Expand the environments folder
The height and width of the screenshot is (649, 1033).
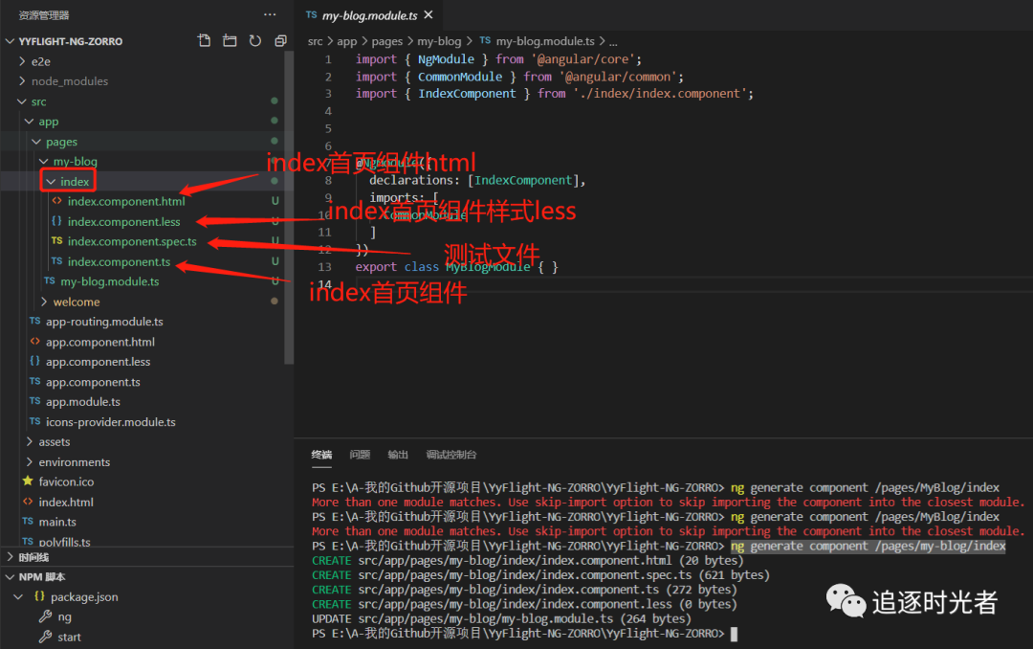[30, 461]
